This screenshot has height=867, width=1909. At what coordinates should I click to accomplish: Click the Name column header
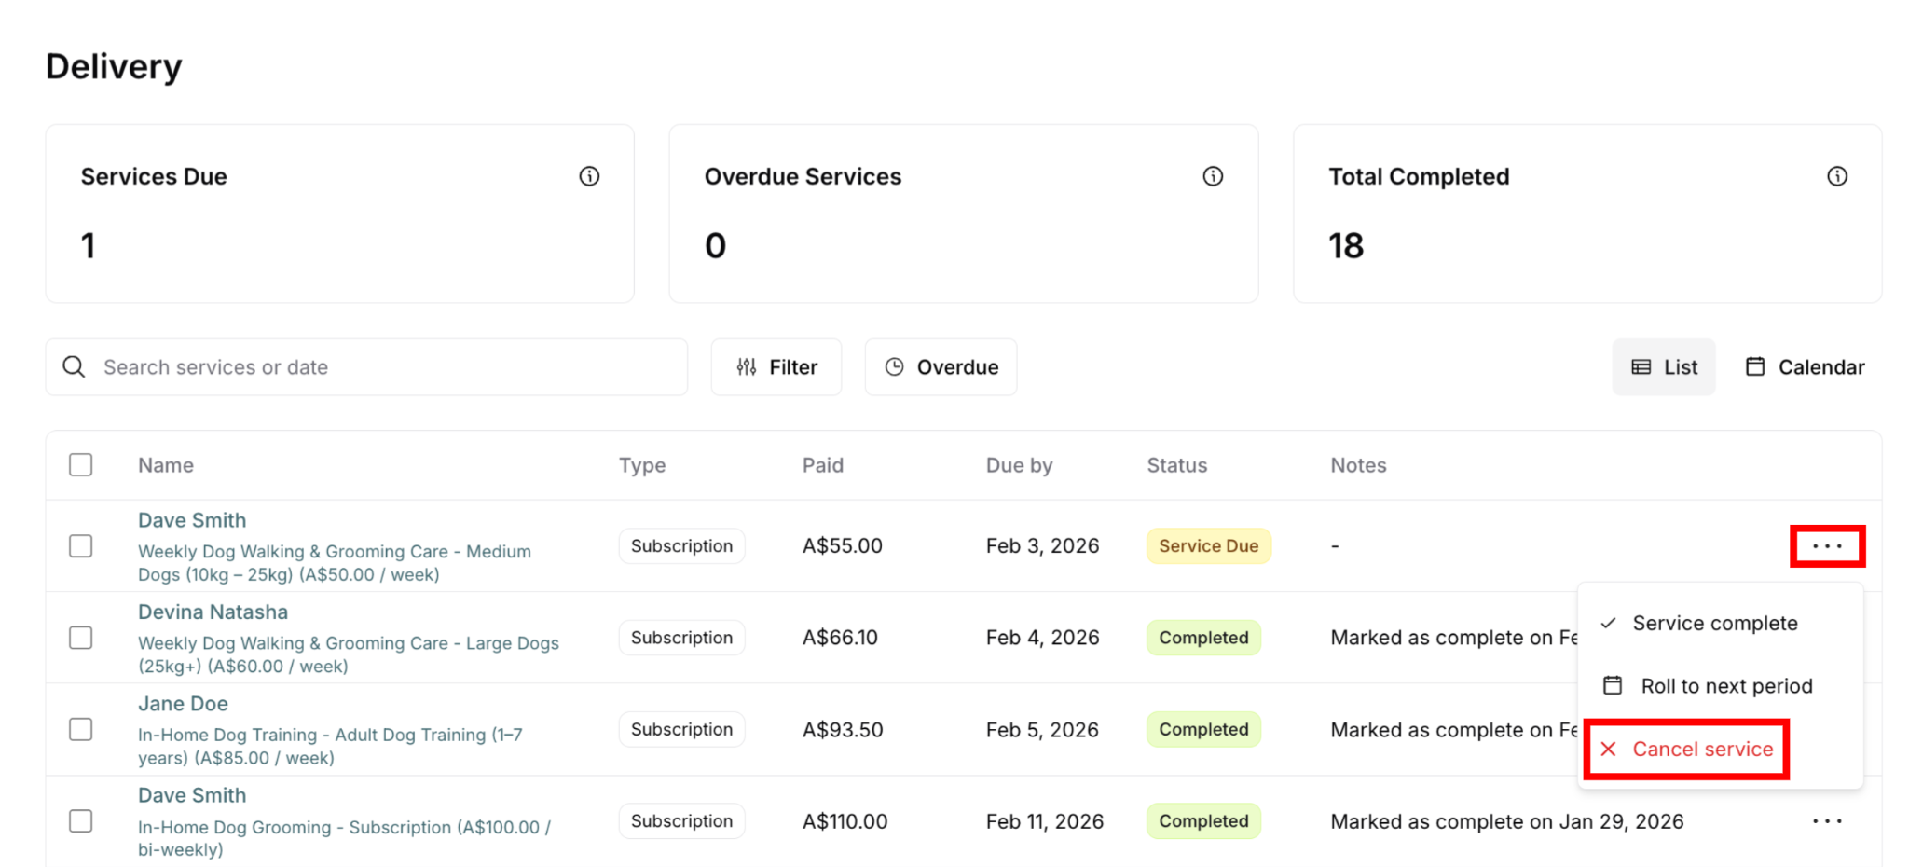point(166,465)
